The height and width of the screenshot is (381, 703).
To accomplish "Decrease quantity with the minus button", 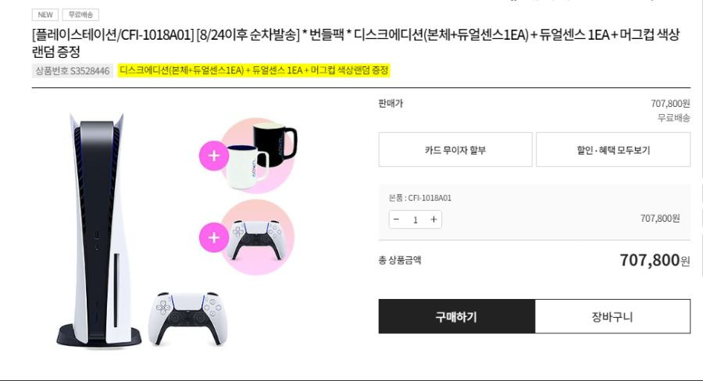I will 396,219.
